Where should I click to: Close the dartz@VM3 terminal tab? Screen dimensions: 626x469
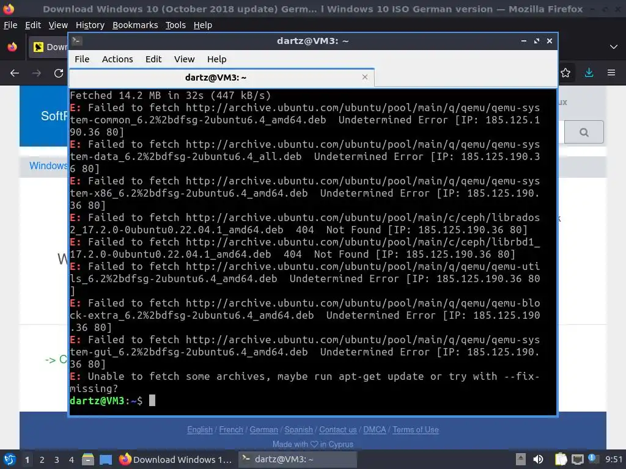coord(364,77)
